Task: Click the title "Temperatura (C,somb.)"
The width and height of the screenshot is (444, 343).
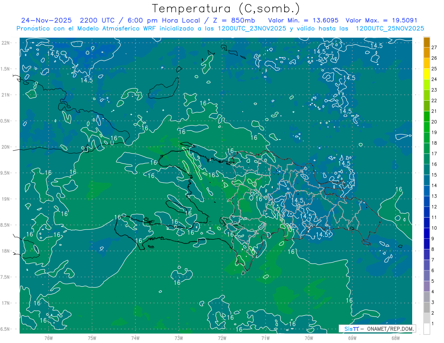Action: 226,9
